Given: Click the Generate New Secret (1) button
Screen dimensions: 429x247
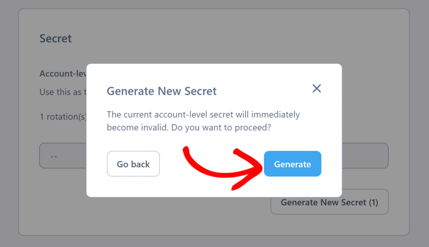Looking at the screenshot, I should tap(329, 202).
